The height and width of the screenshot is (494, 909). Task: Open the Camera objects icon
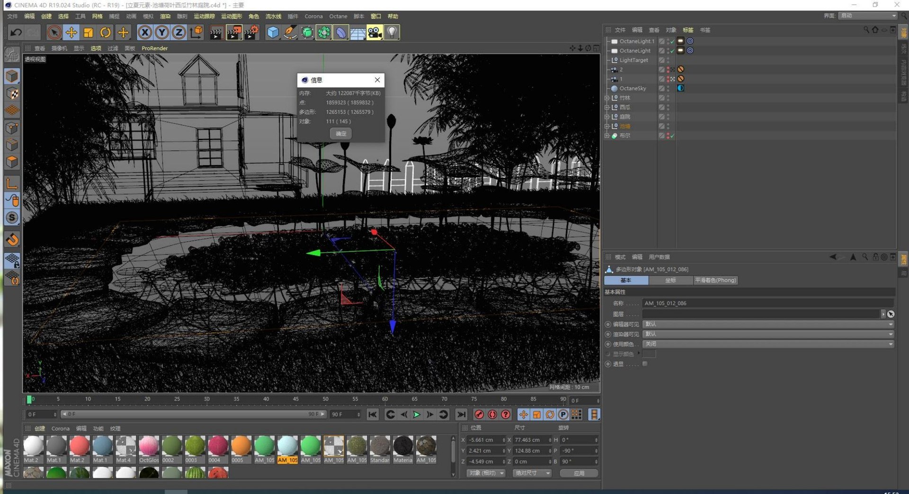tap(374, 32)
